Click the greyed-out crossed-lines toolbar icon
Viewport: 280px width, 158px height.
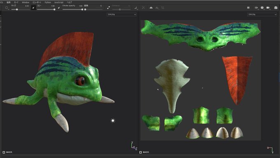pos(143,8)
